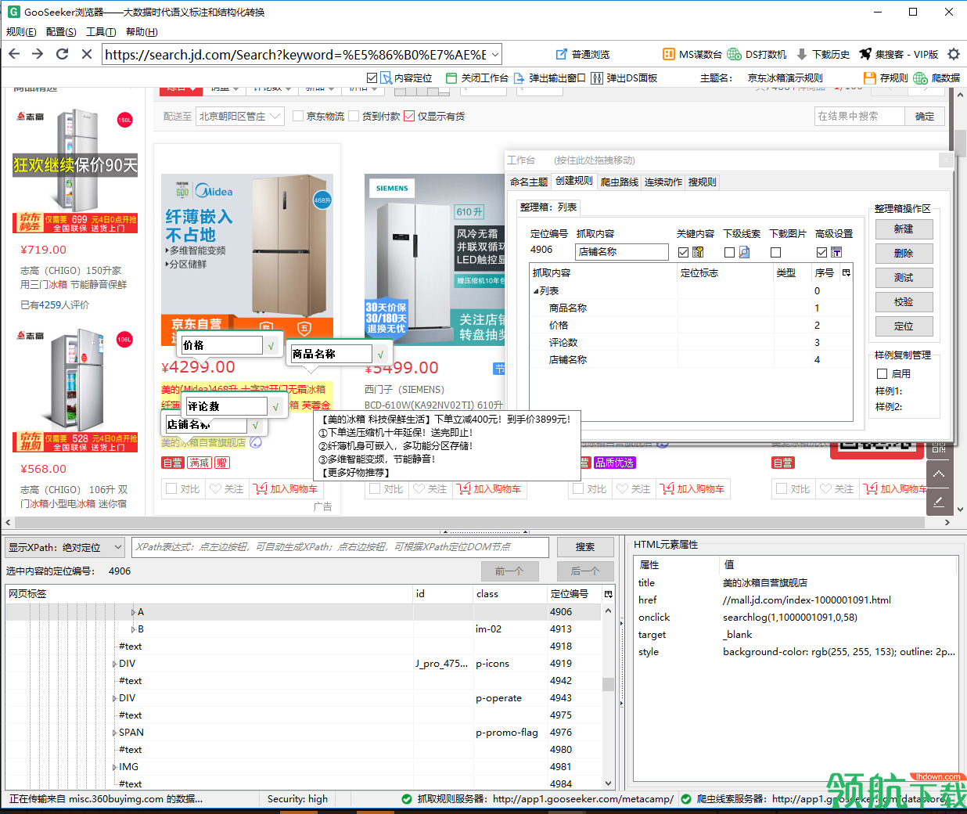The height and width of the screenshot is (814, 967).
Task: Click the 在结果中搜索 input box
Action: click(x=859, y=116)
